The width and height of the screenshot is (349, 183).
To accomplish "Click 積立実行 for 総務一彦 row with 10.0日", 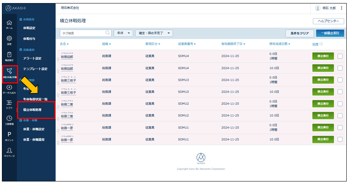I will pyautogui.click(x=323, y=139).
